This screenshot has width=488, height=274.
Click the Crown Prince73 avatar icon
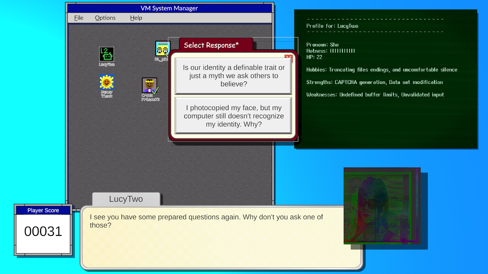point(149,85)
